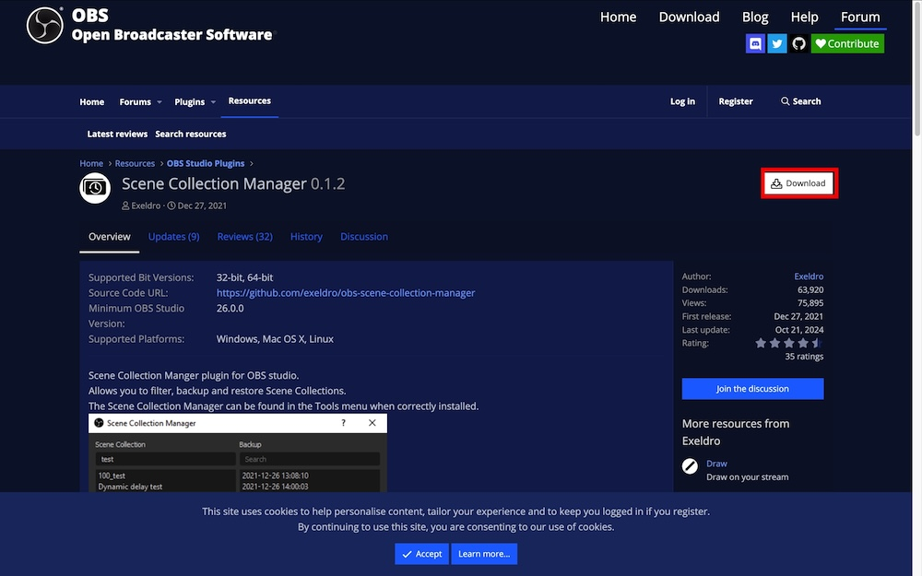Open the Twitter icon link
This screenshot has height=576, width=922.
coord(776,43)
